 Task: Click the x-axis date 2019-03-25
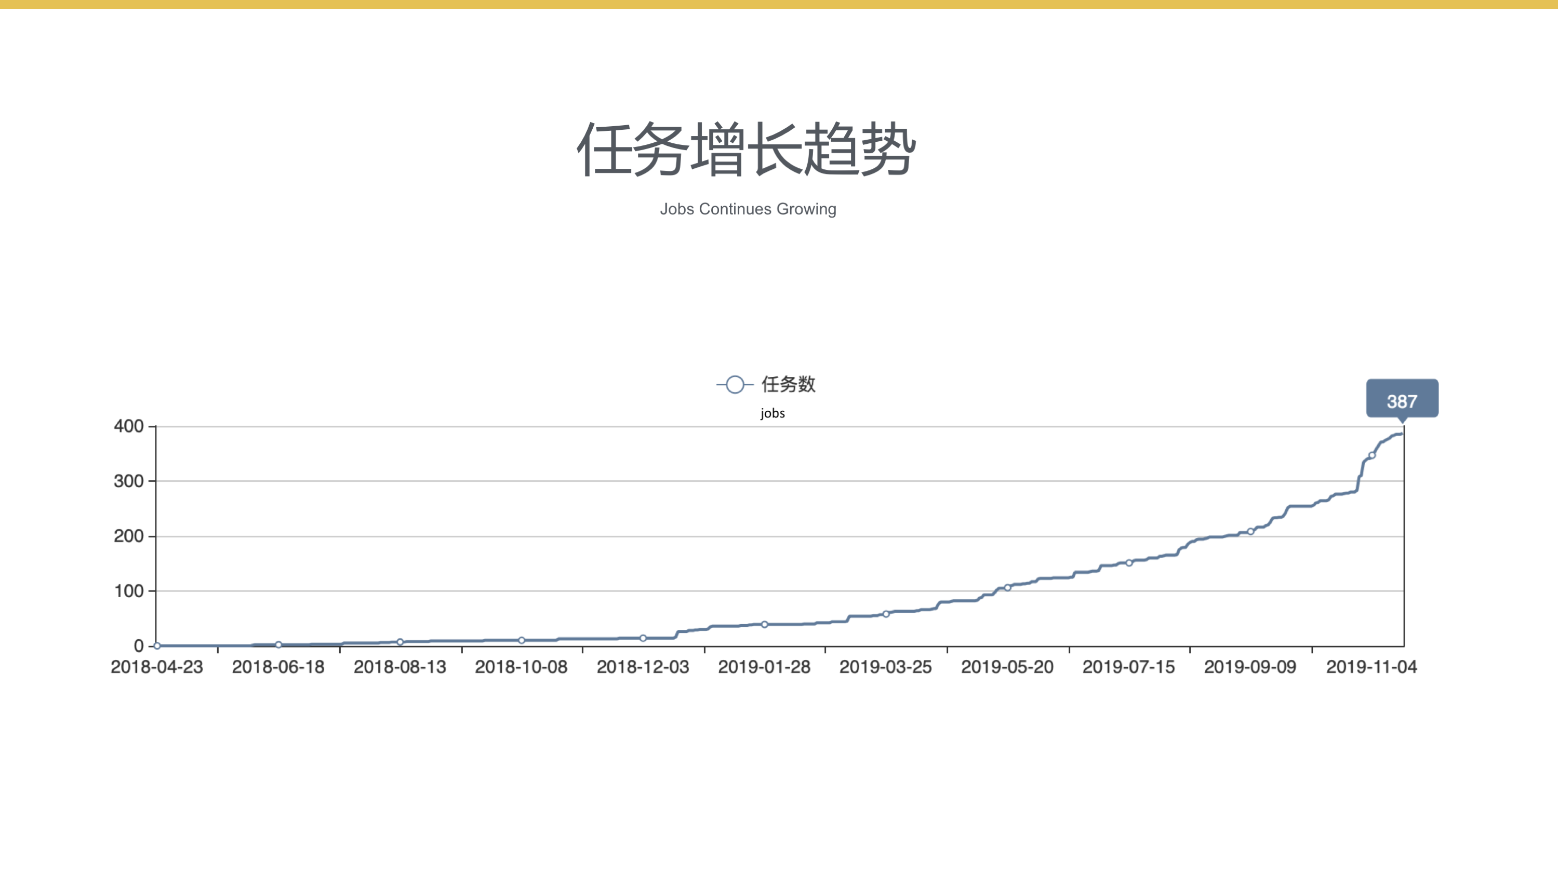pyautogui.click(x=885, y=667)
